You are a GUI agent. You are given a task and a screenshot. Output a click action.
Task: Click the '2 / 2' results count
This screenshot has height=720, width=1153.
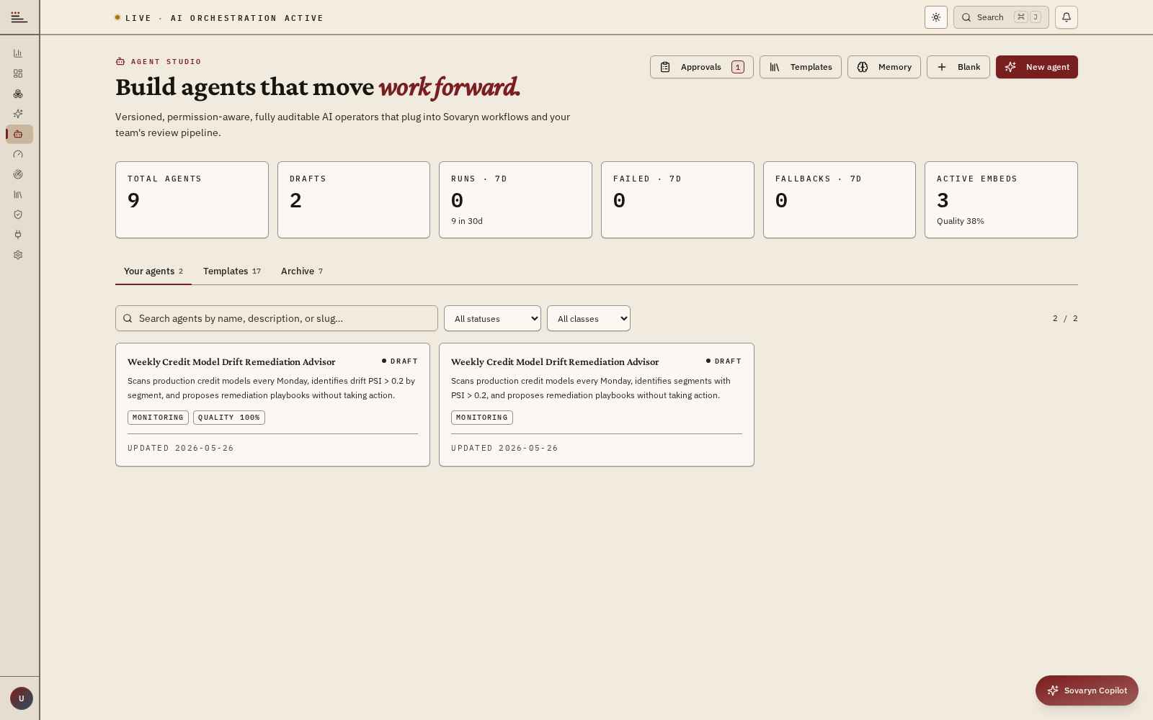point(1065,318)
